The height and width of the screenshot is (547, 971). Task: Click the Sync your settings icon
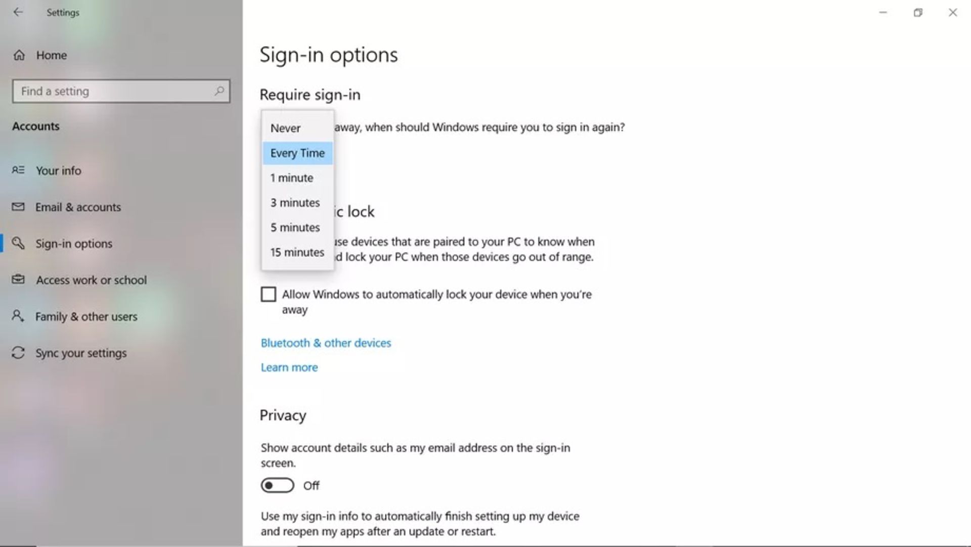(19, 352)
